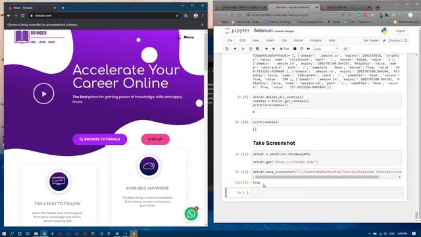Run the current cell with the Run button
Image resolution: width=421 pixels, height=237 pixels.
coord(285,49)
